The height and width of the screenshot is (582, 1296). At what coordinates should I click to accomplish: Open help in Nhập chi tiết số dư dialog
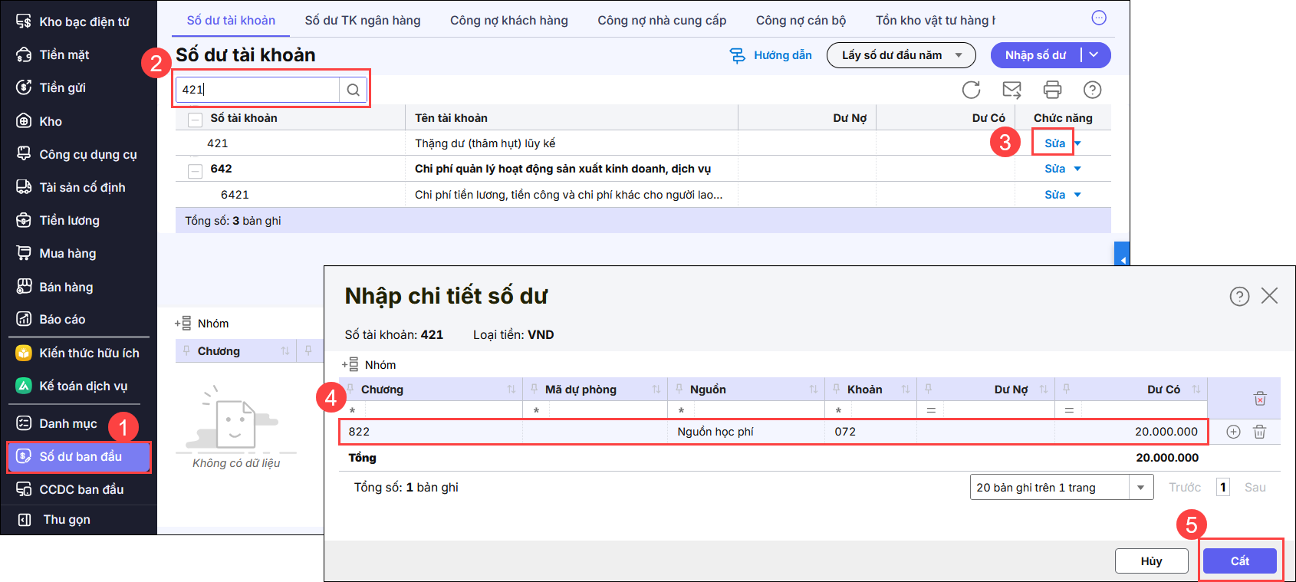pos(1239,296)
